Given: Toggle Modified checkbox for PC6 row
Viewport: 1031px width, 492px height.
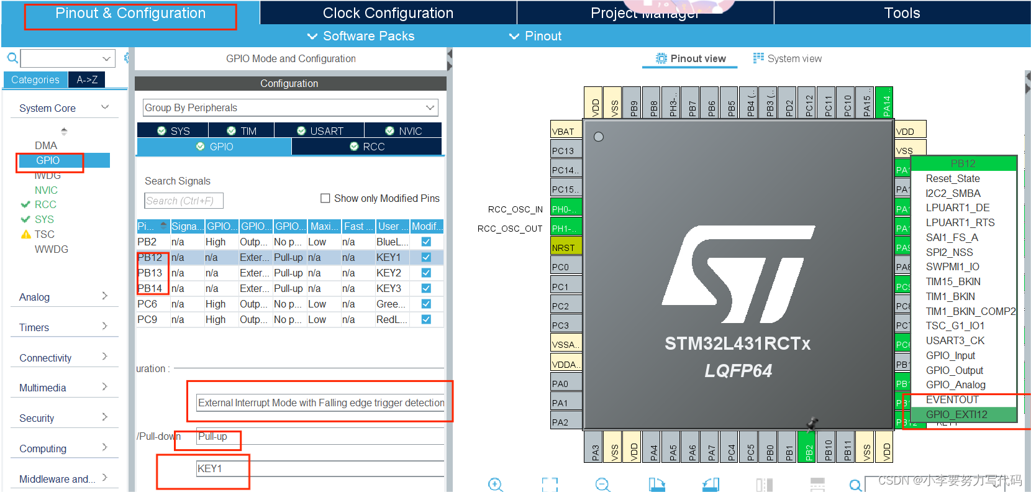Looking at the screenshot, I should [x=426, y=304].
